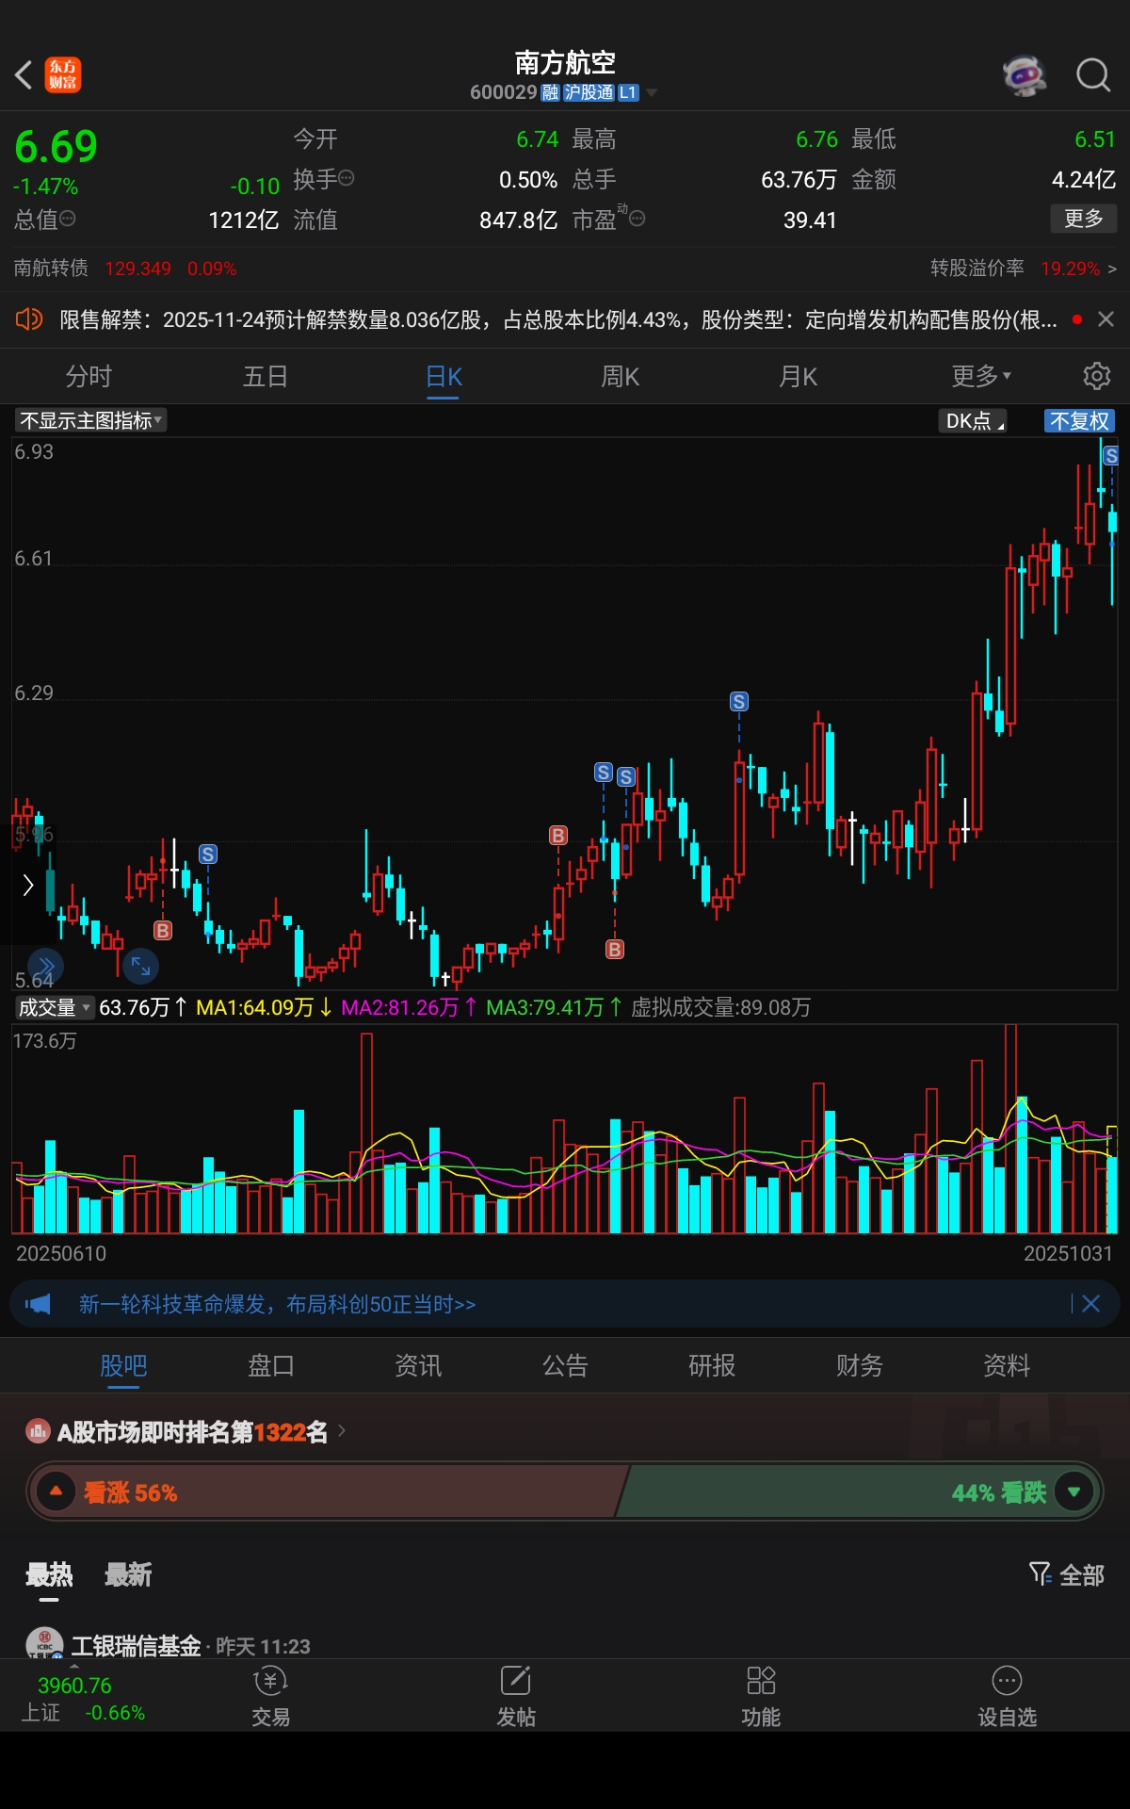Open the 研报 tab
The image size is (1130, 1809).
[712, 1364]
